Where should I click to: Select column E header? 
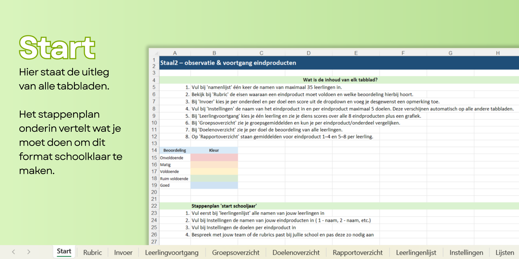tap(356, 53)
